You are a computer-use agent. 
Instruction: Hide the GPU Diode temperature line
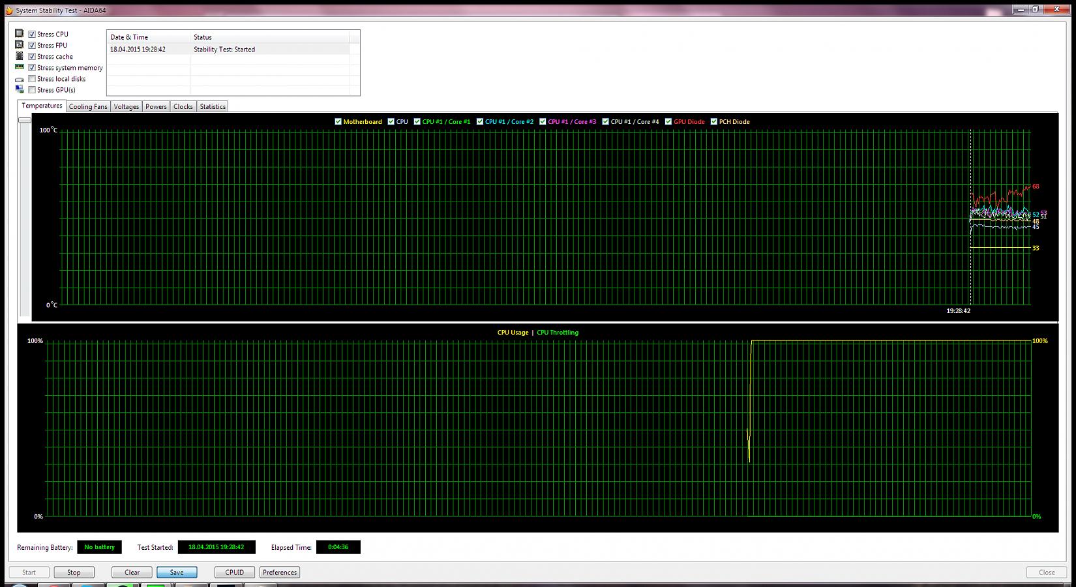[x=668, y=121]
